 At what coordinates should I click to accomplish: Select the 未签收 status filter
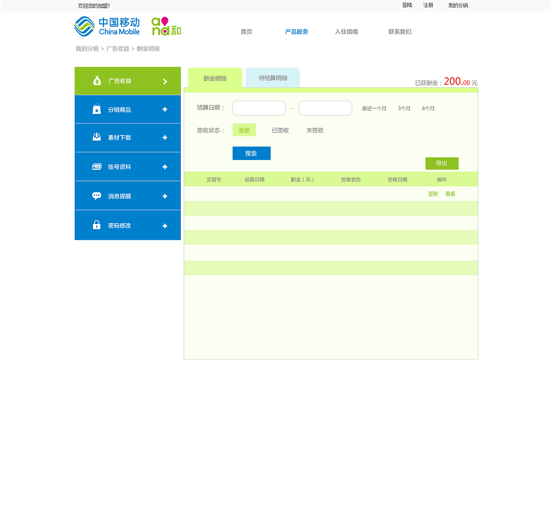315,130
